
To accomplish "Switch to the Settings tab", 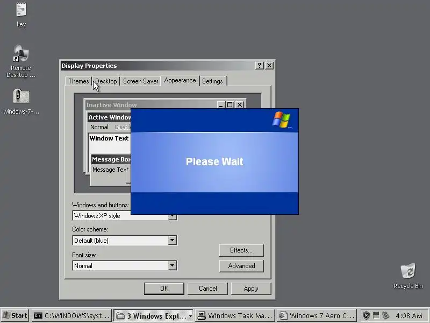I will pyautogui.click(x=212, y=81).
